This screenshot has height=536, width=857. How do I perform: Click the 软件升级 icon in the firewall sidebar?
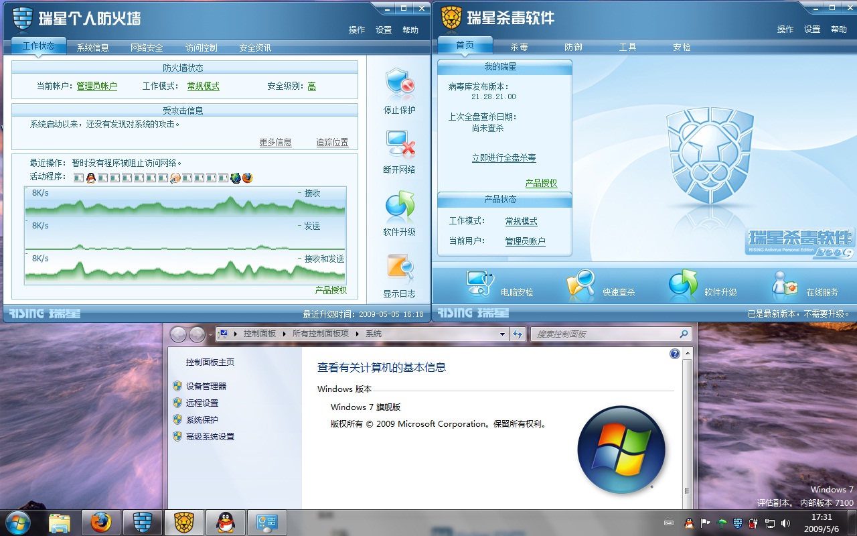[400, 206]
